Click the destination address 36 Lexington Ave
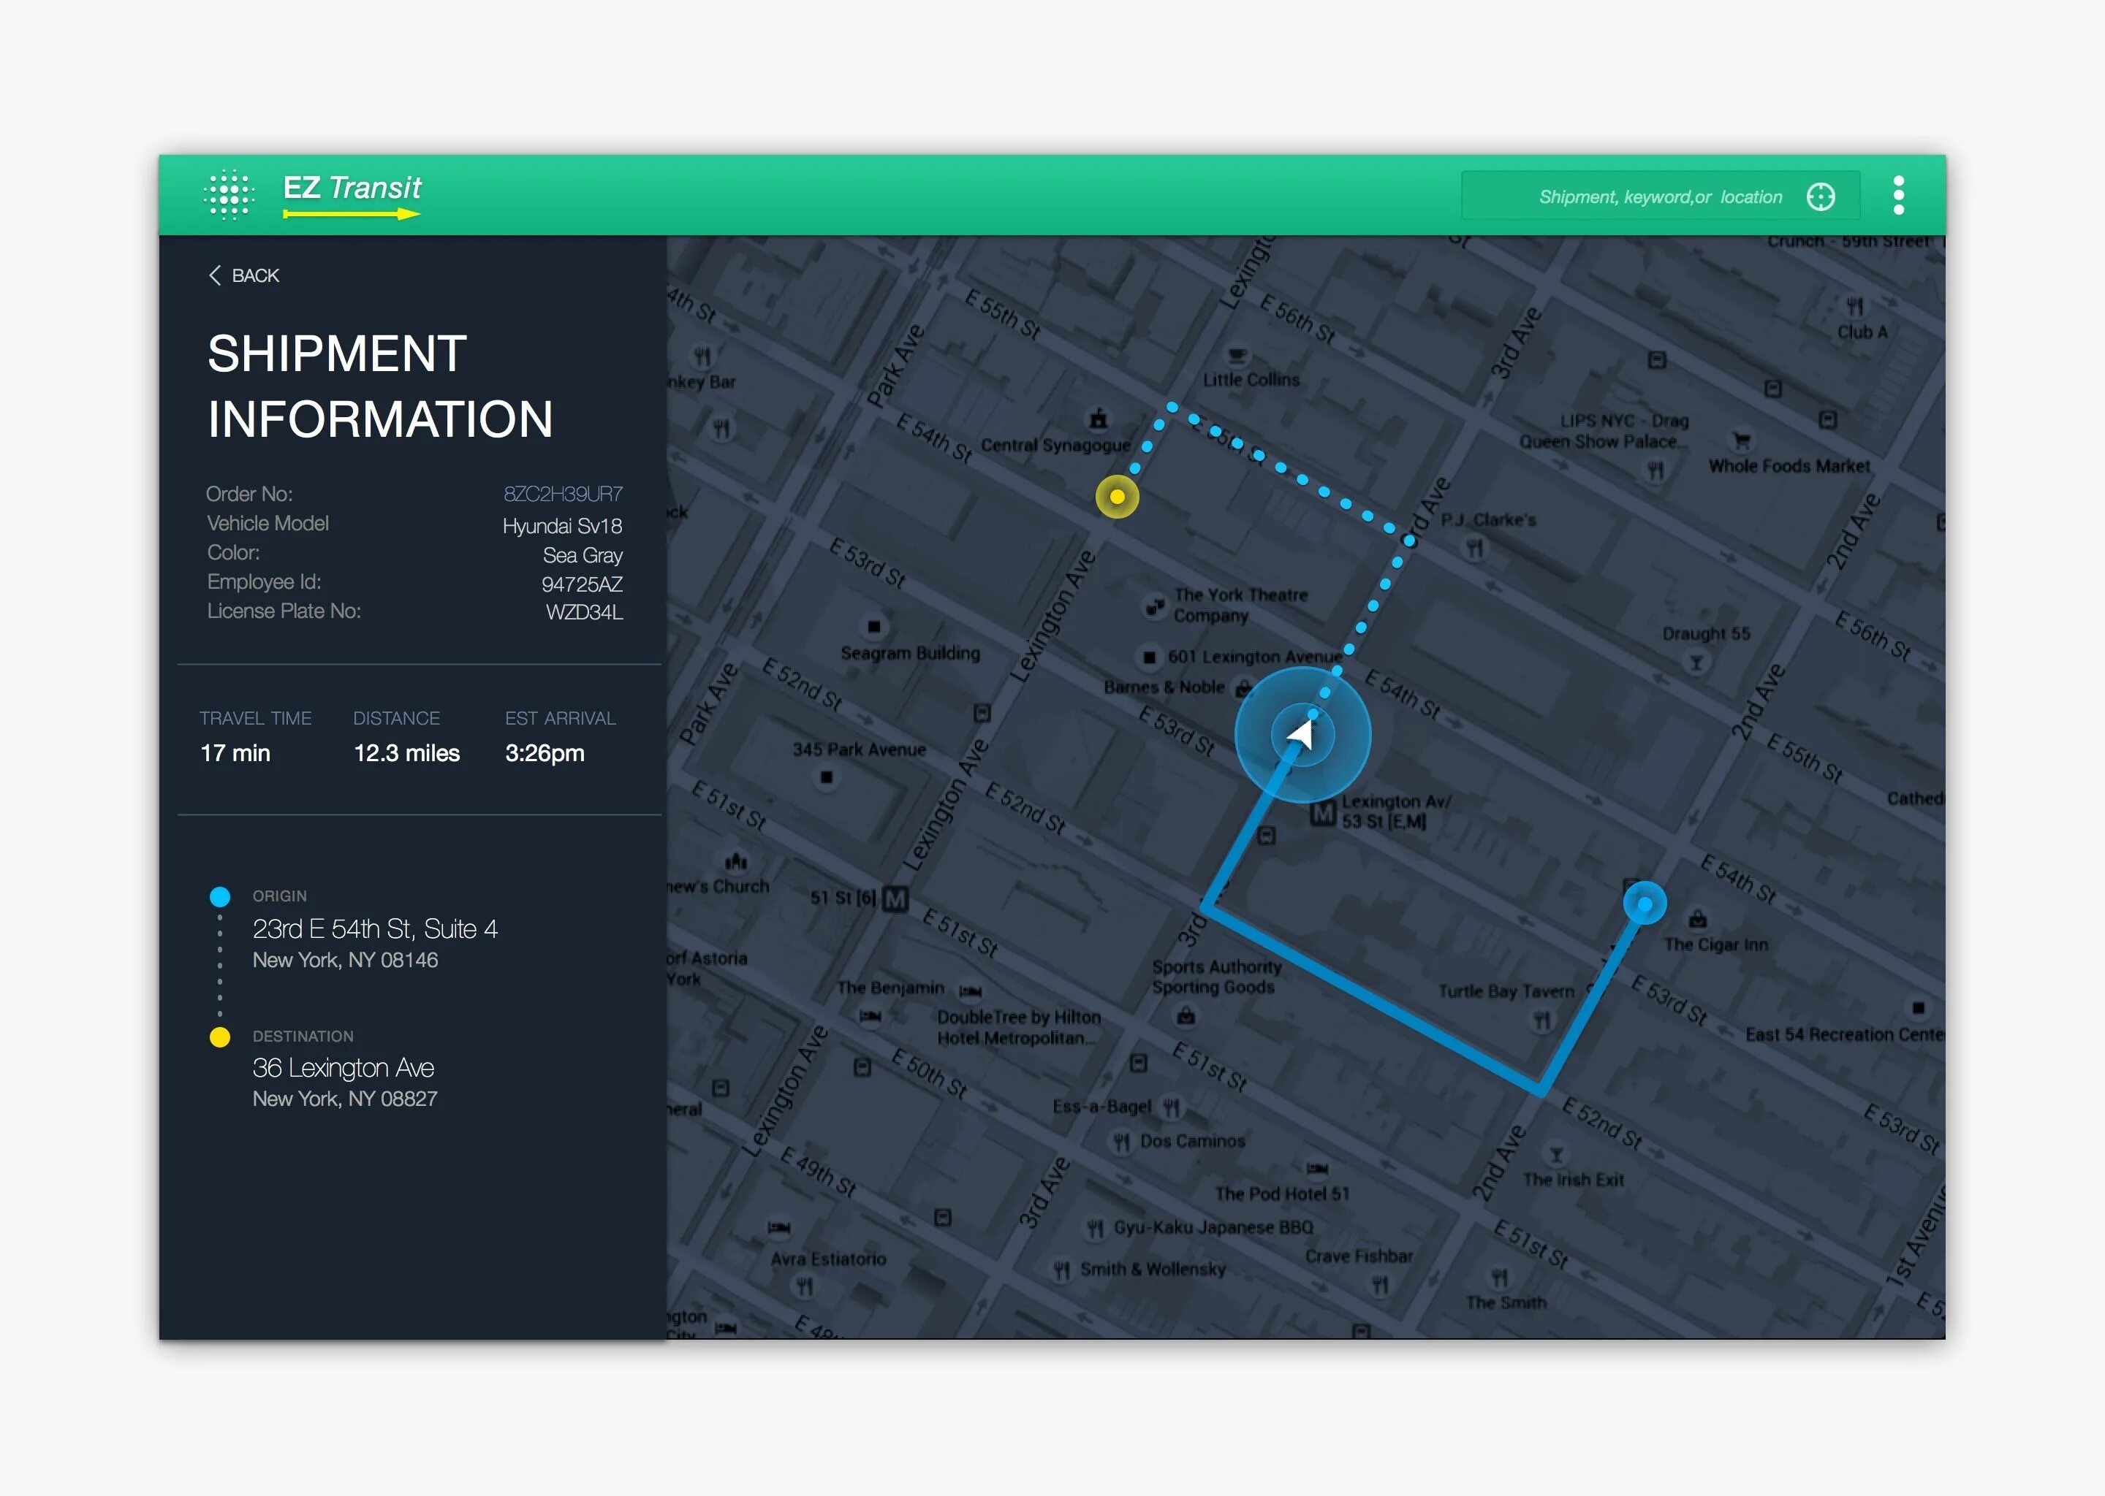 pos(343,1068)
